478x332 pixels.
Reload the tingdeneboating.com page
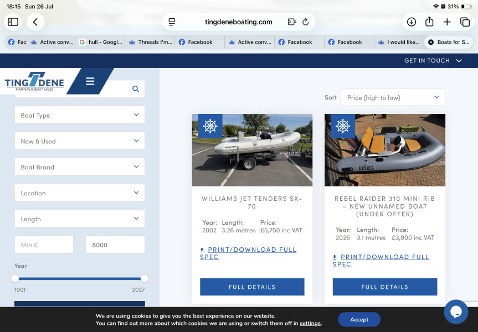pos(305,22)
